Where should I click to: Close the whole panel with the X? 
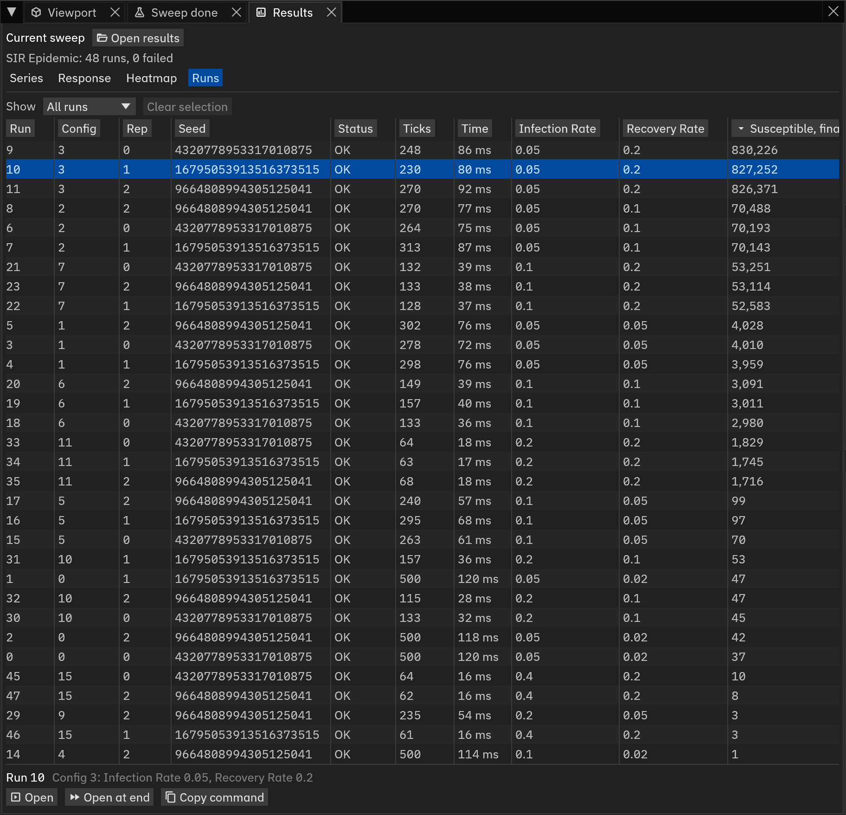coord(833,12)
